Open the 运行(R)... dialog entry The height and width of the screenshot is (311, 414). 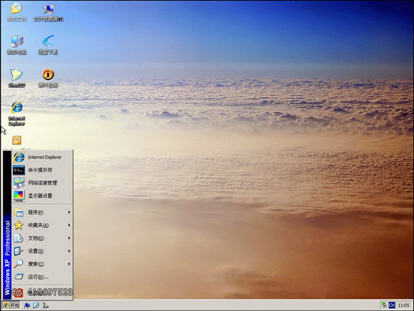coord(41,277)
